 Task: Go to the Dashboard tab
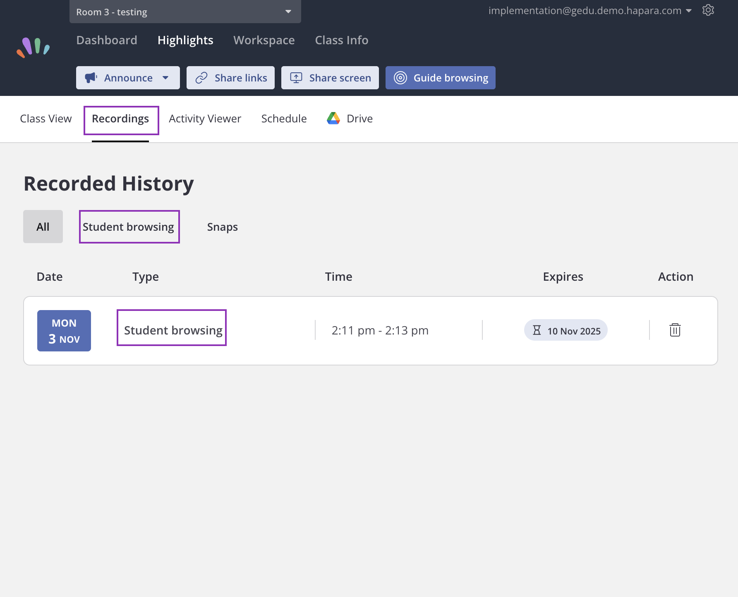click(107, 40)
